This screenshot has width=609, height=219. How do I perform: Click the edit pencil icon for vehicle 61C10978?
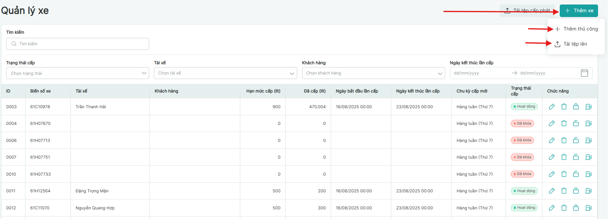[552, 107]
